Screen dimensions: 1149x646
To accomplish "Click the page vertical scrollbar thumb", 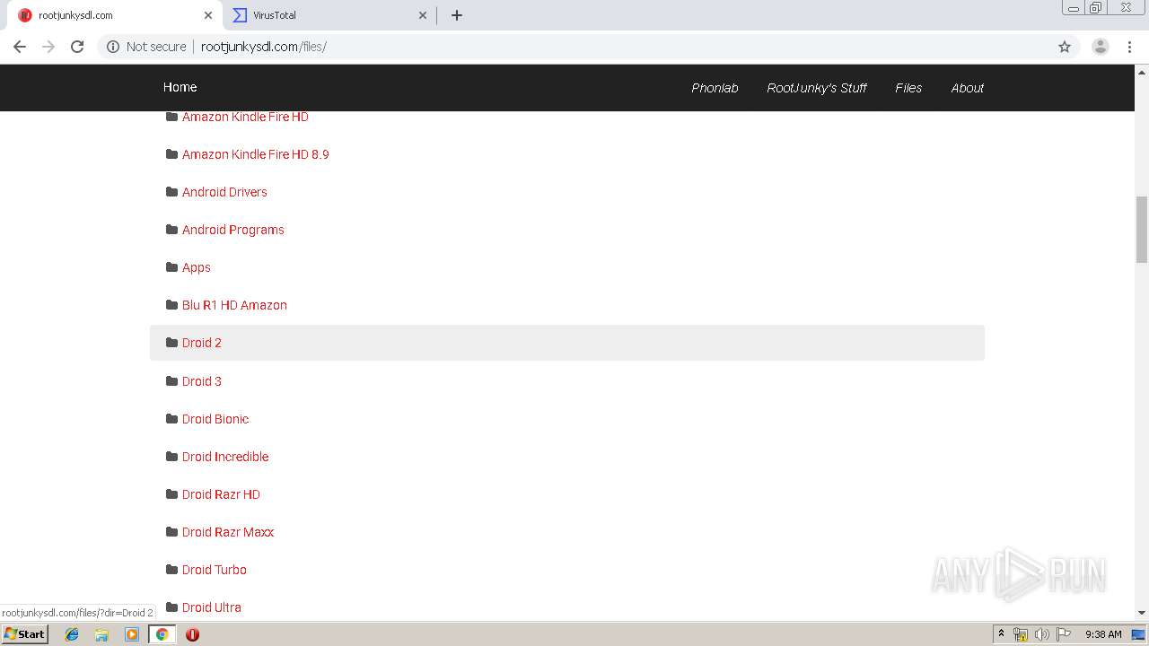I will point(1142,228).
